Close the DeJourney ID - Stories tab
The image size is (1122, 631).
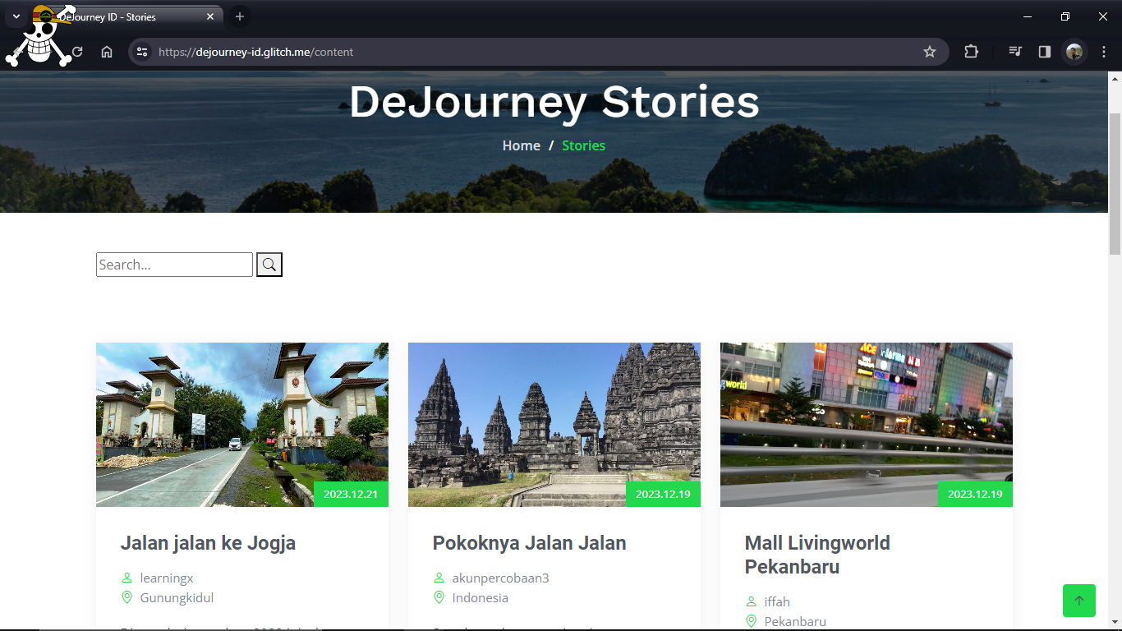point(210,16)
